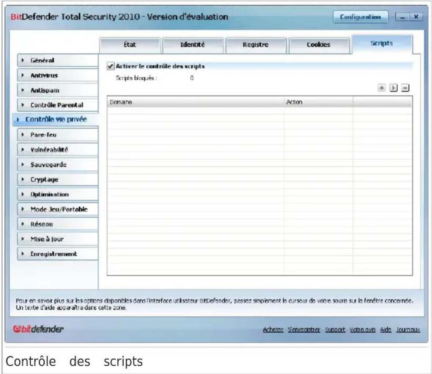The image size is (432, 374).
Task: Expand the Cryptage section arrow
Action: pos(23,179)
